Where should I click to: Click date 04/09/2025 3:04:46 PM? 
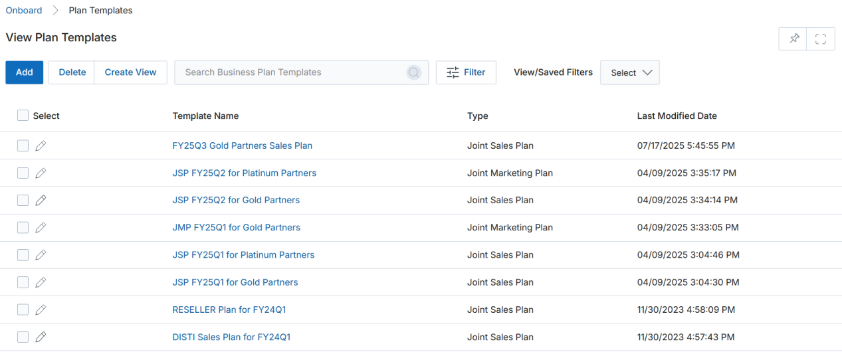(x=688, y=254)
